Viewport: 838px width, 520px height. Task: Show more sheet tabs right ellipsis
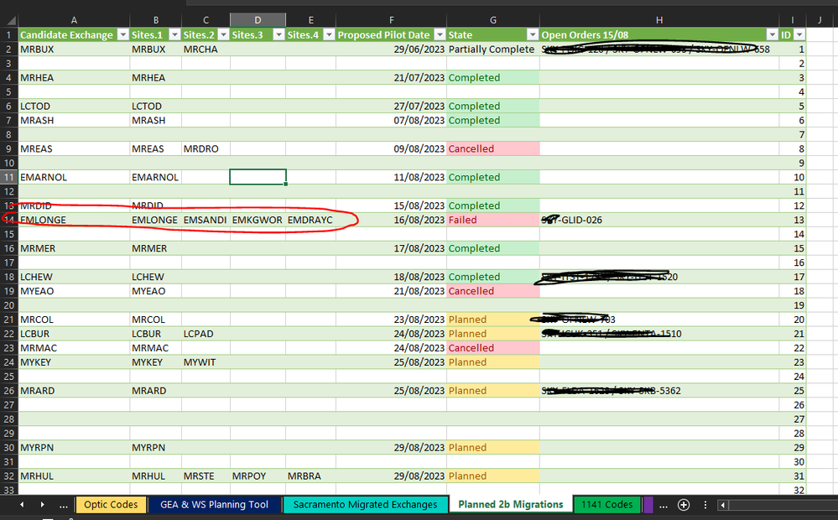[664, 505]
